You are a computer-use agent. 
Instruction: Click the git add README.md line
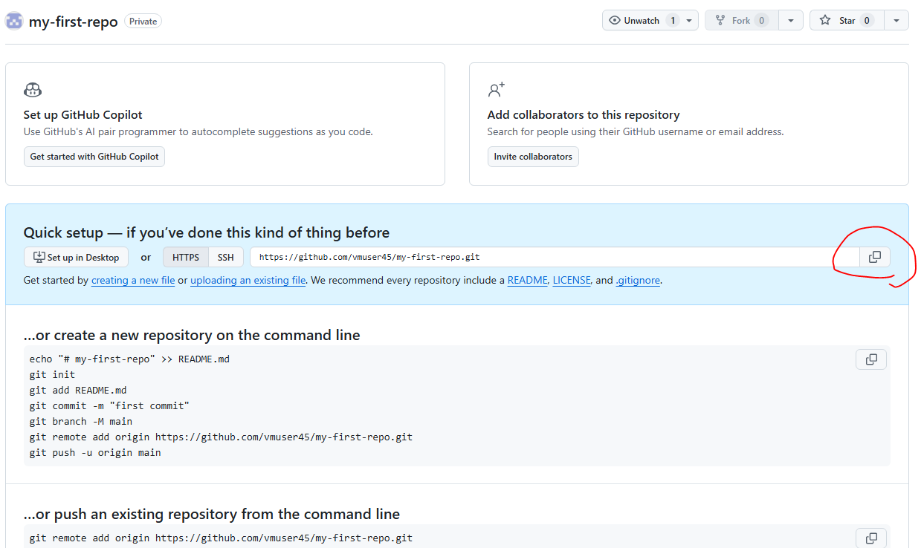78,390
